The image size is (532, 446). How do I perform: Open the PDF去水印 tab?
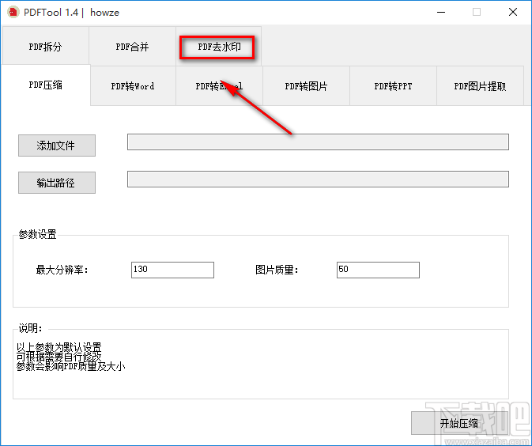219,46
